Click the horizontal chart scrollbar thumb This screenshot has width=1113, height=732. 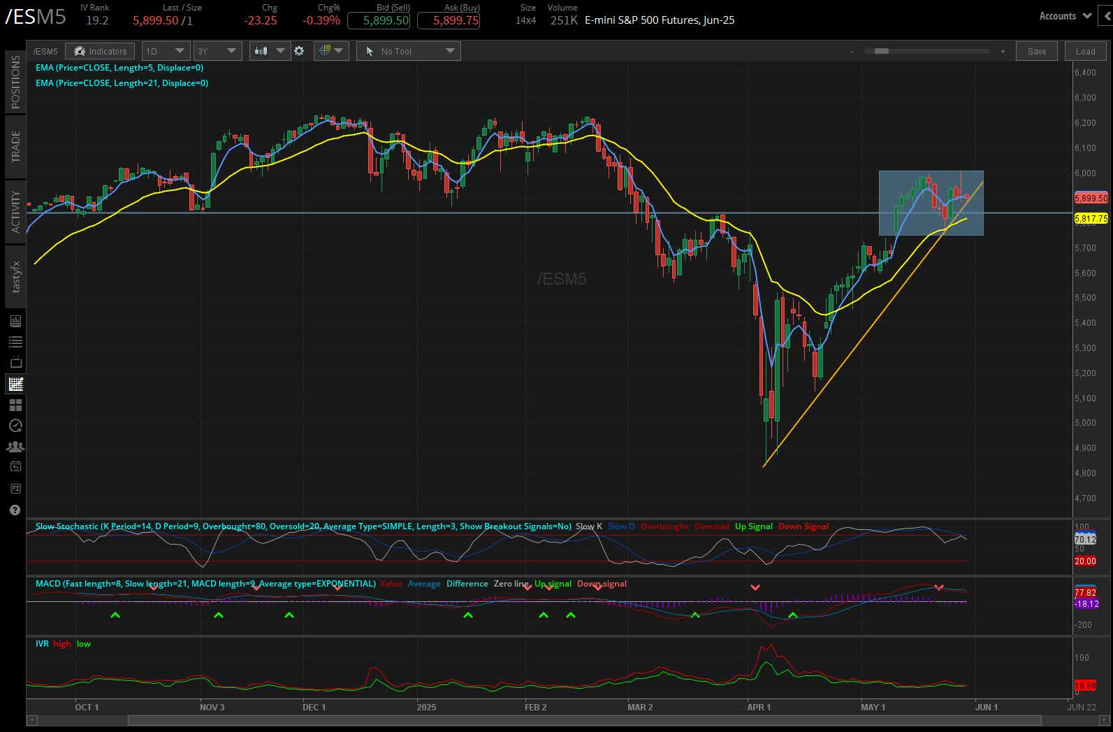point(584,720)
